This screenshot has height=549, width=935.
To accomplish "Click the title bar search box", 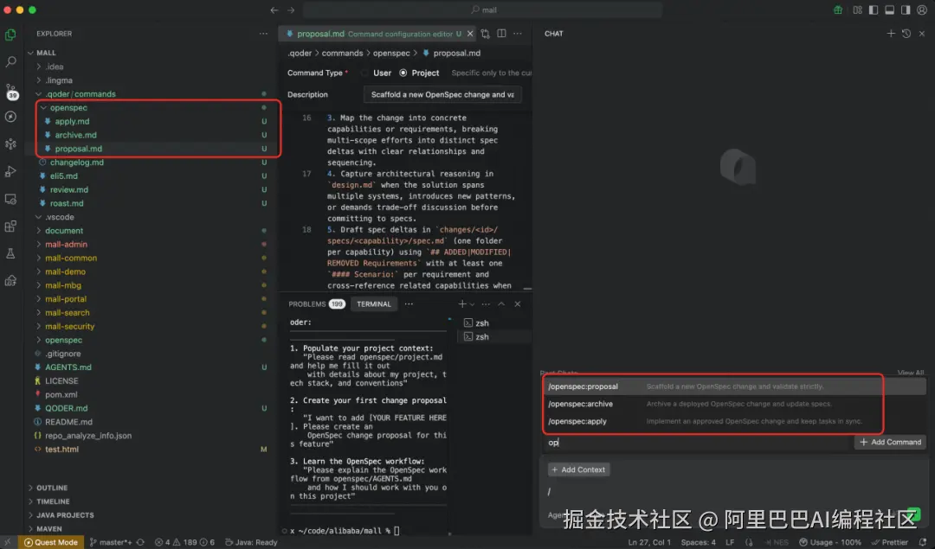I will click(x=483, y=10).
